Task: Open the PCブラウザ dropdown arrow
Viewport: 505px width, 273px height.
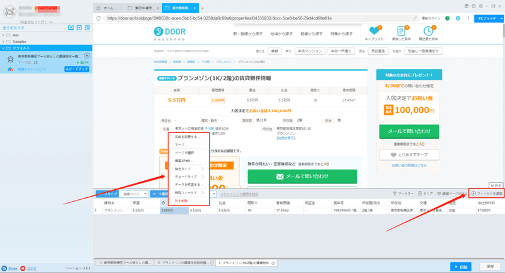Action: (501, 19)
